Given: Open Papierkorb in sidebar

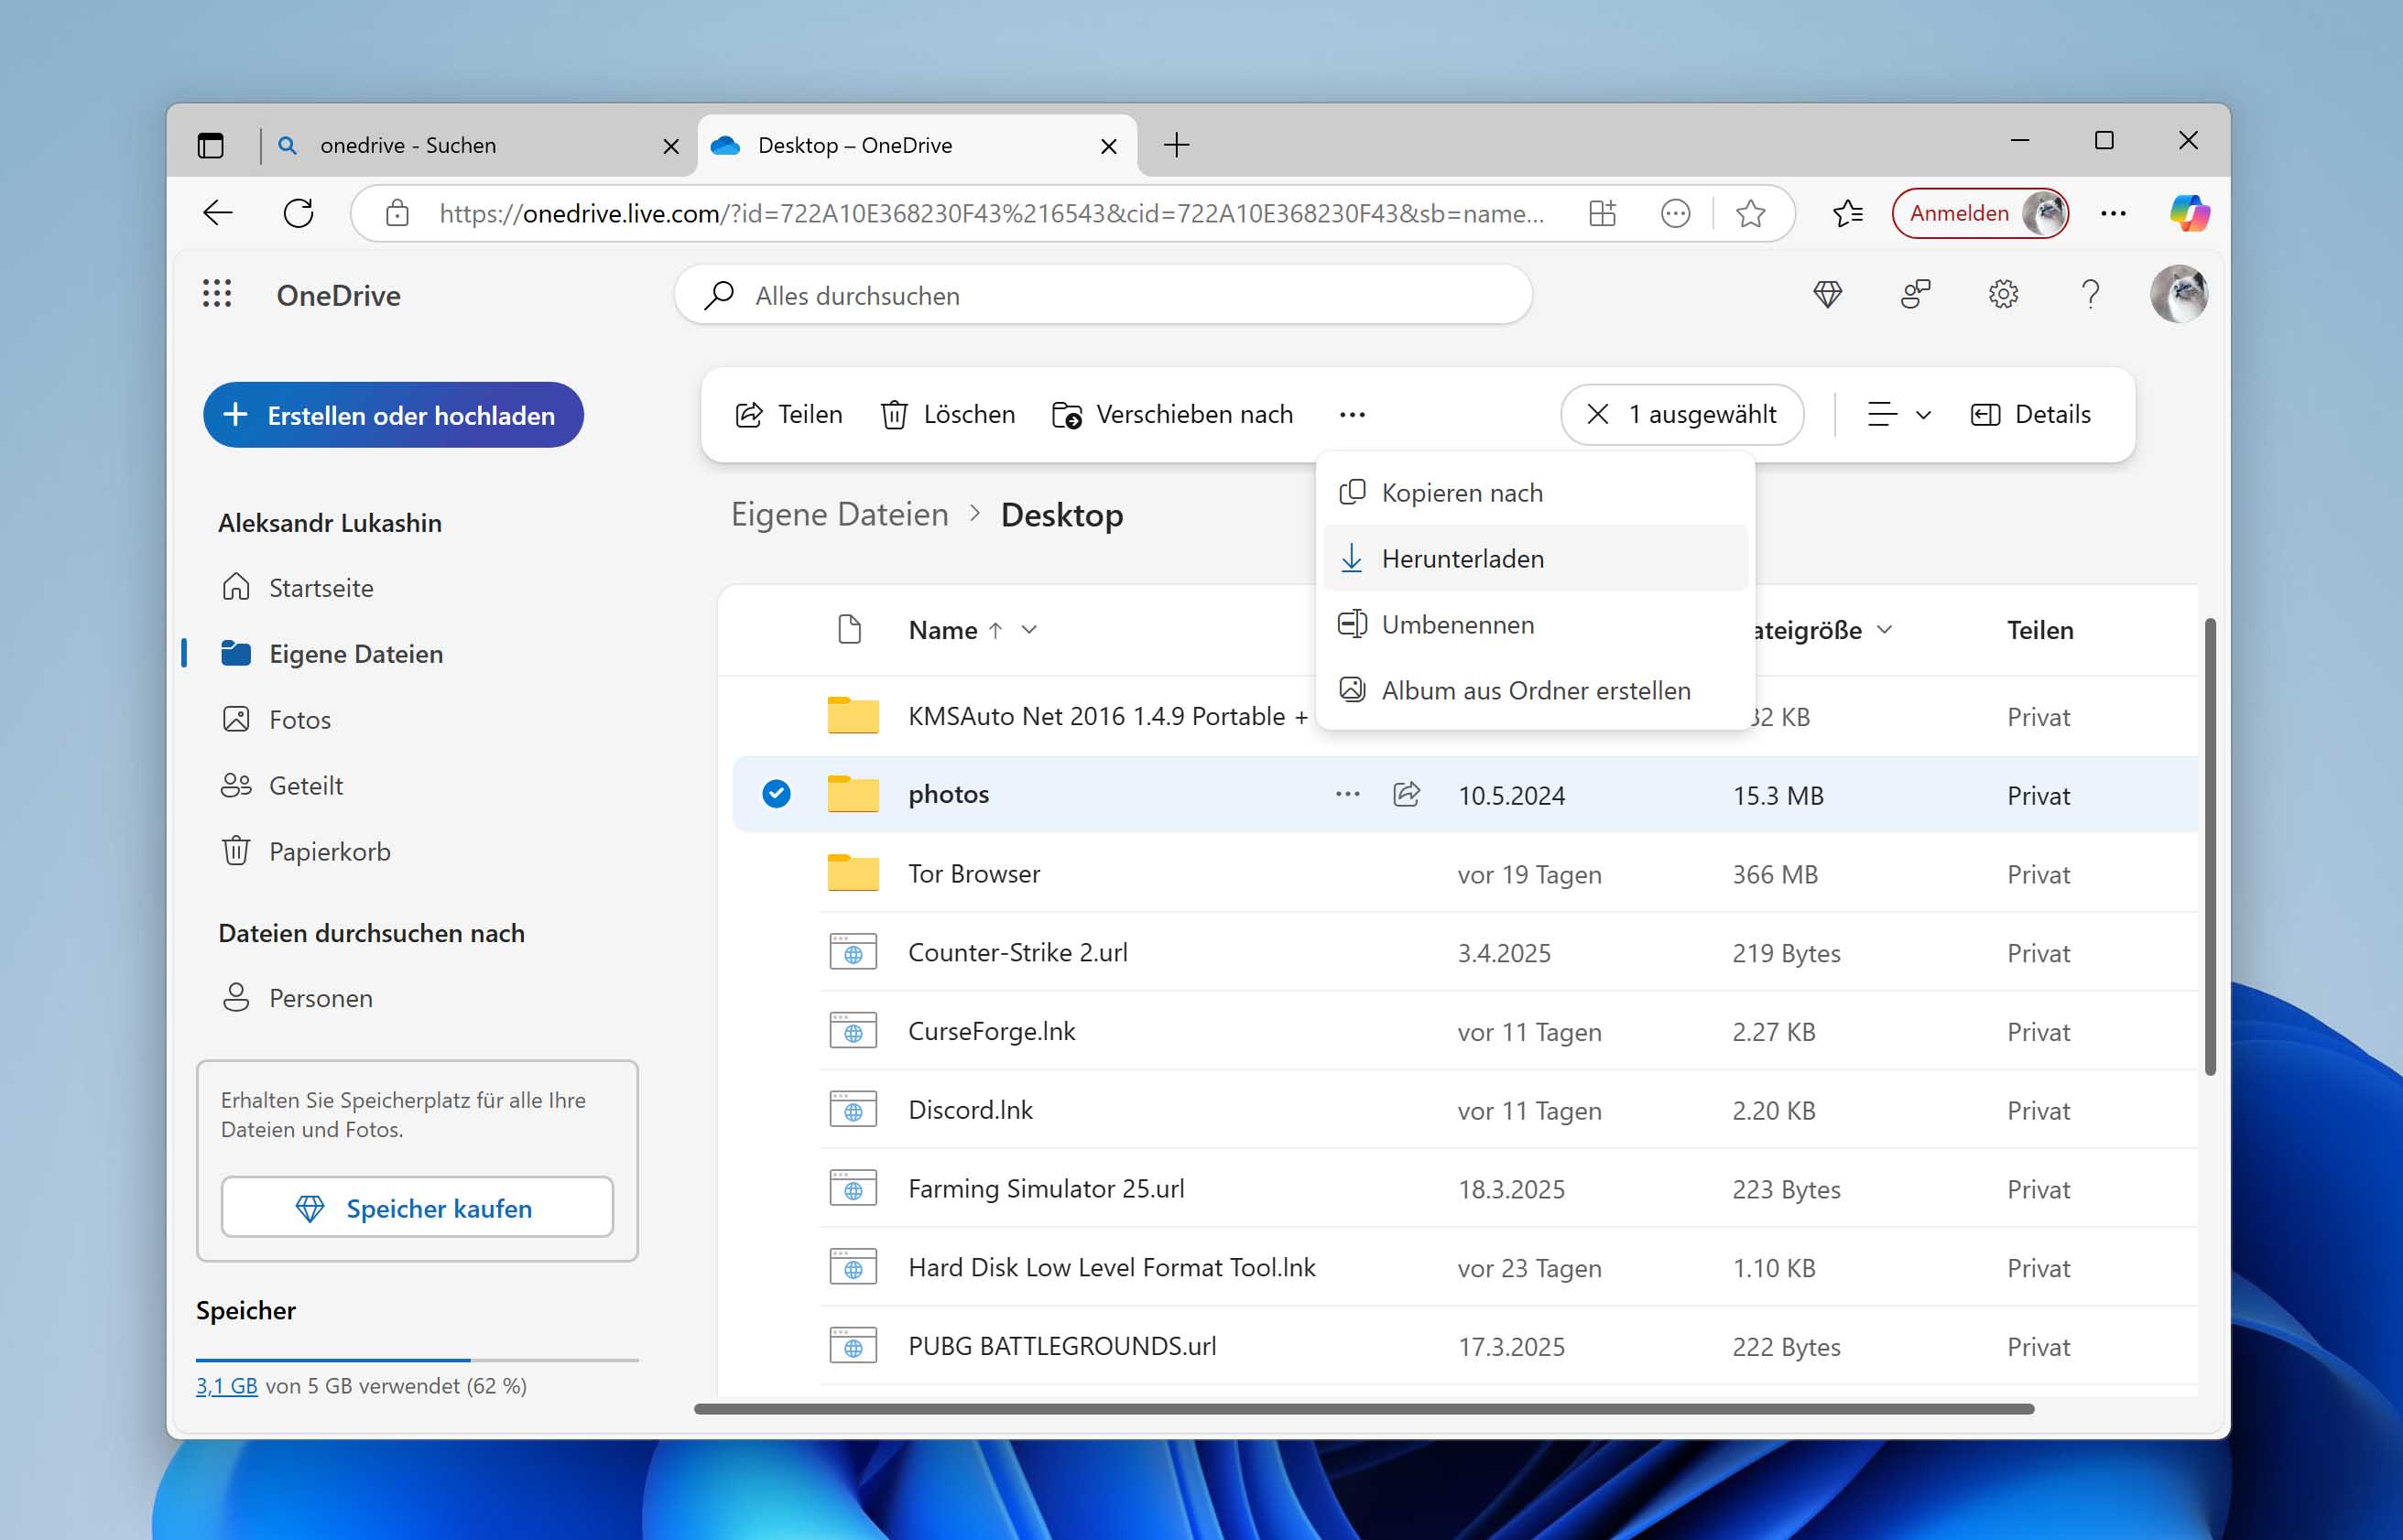Looking at the screenshot, I should point(329,852).
